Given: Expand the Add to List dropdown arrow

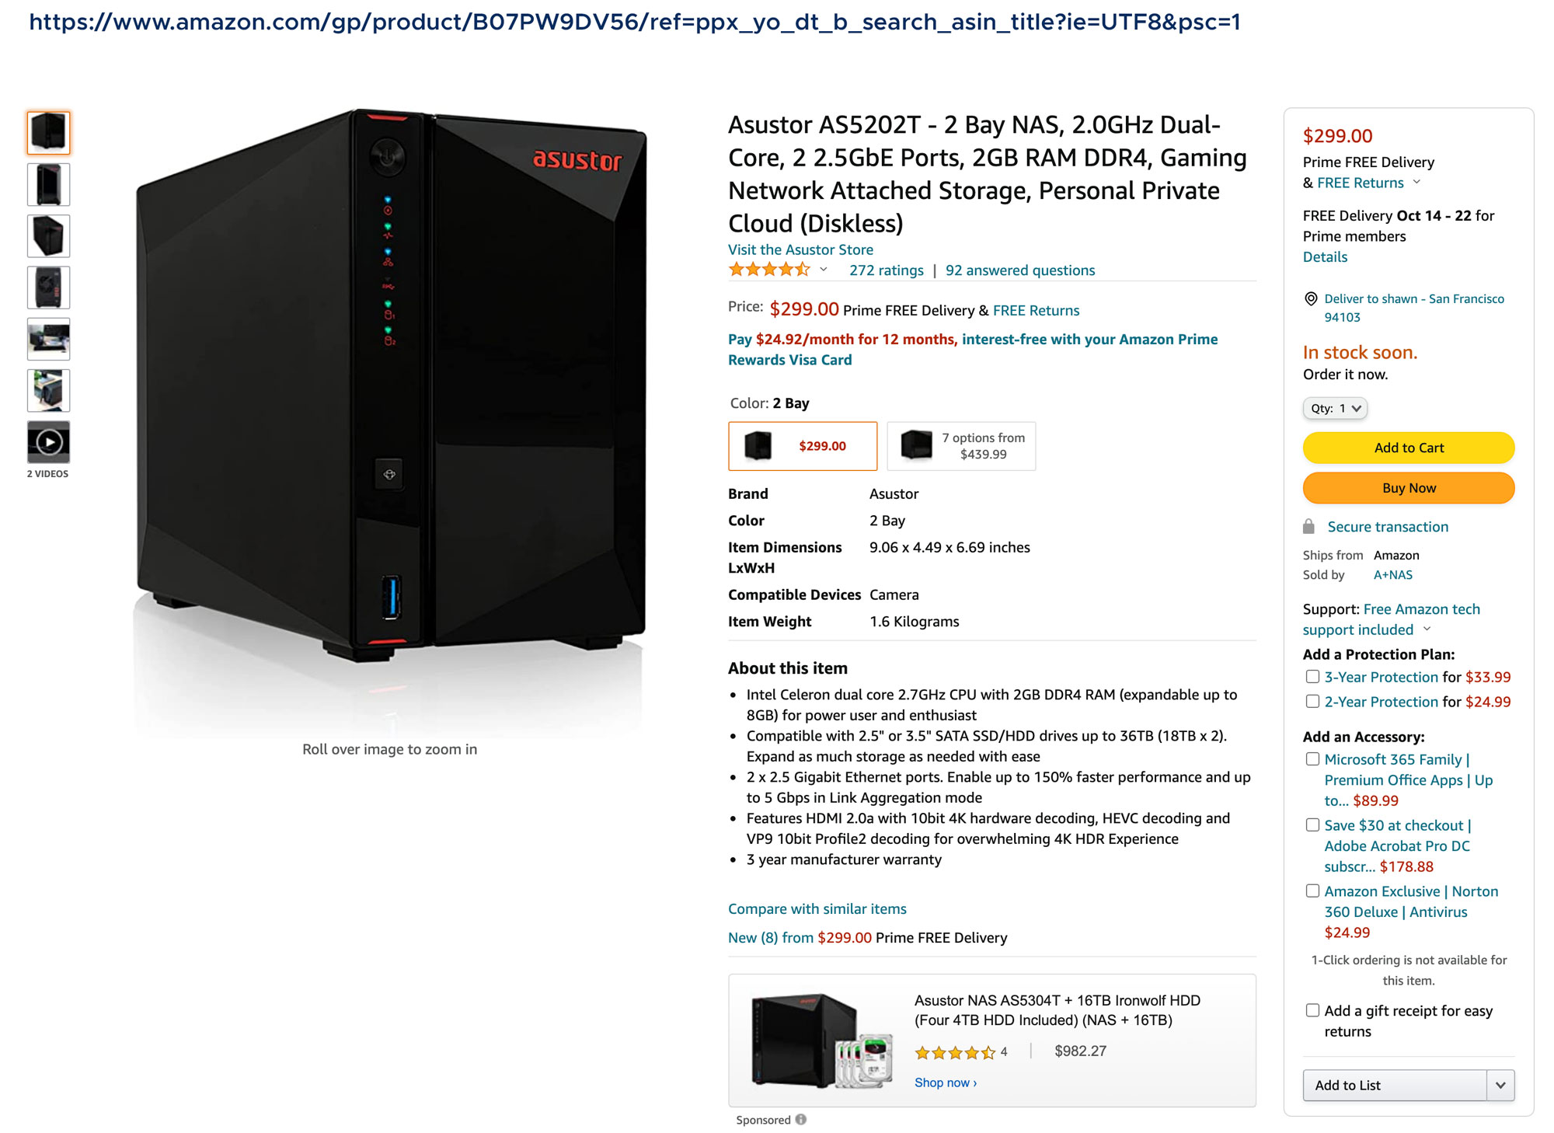Looking at the screenshot, I should (x=1500, y=1085).
